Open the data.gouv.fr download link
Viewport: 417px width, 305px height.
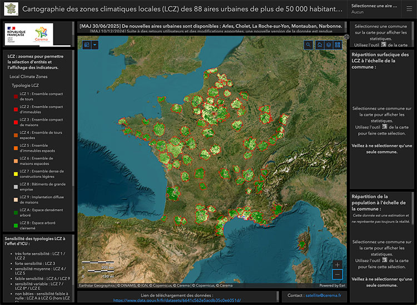coord(177,300)
